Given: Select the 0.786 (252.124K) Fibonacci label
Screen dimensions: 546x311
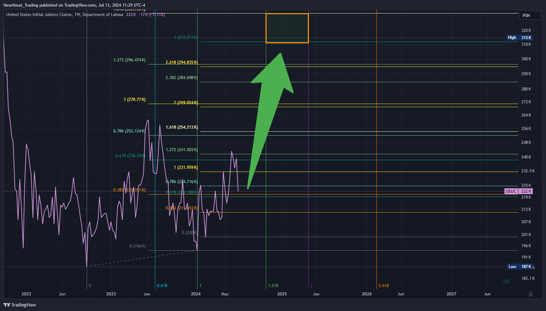Looking at the screenshot, I should pos(129,131).
